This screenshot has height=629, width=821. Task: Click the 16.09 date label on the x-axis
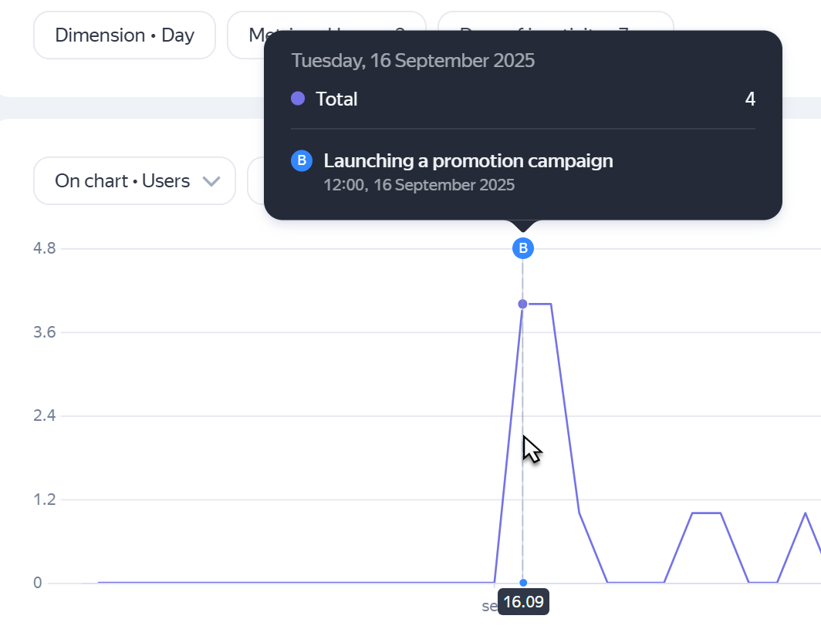point(523,601)
